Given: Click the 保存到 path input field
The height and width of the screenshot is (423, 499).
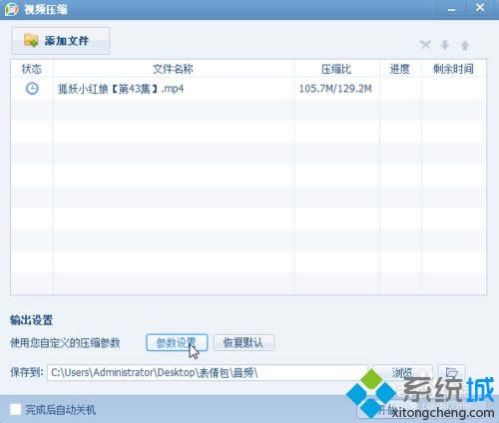Looking at the screenshot, I should tap(208, 372).
